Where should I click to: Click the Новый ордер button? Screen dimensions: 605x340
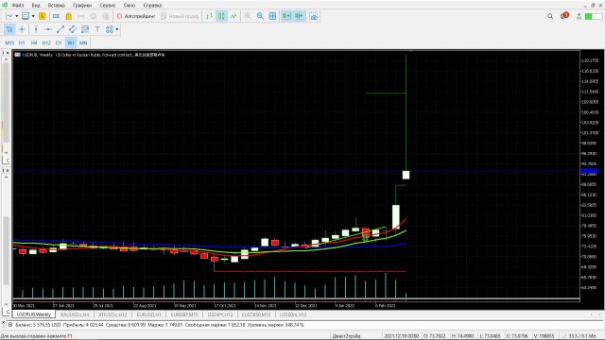180,16
